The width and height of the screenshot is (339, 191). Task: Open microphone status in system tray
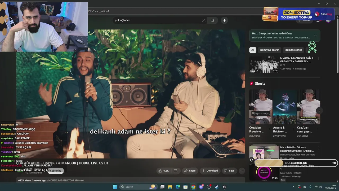310,187
